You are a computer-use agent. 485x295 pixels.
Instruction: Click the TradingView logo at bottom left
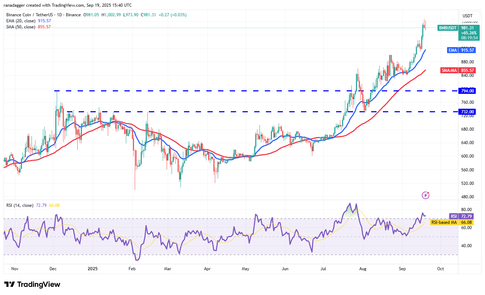[31, 284]
